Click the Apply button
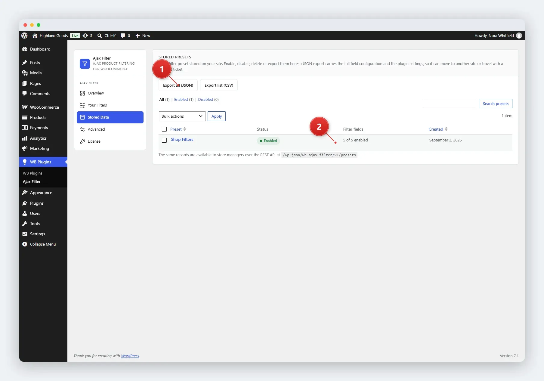The height and width of the screenshot is (381, 544). [217, 116]
